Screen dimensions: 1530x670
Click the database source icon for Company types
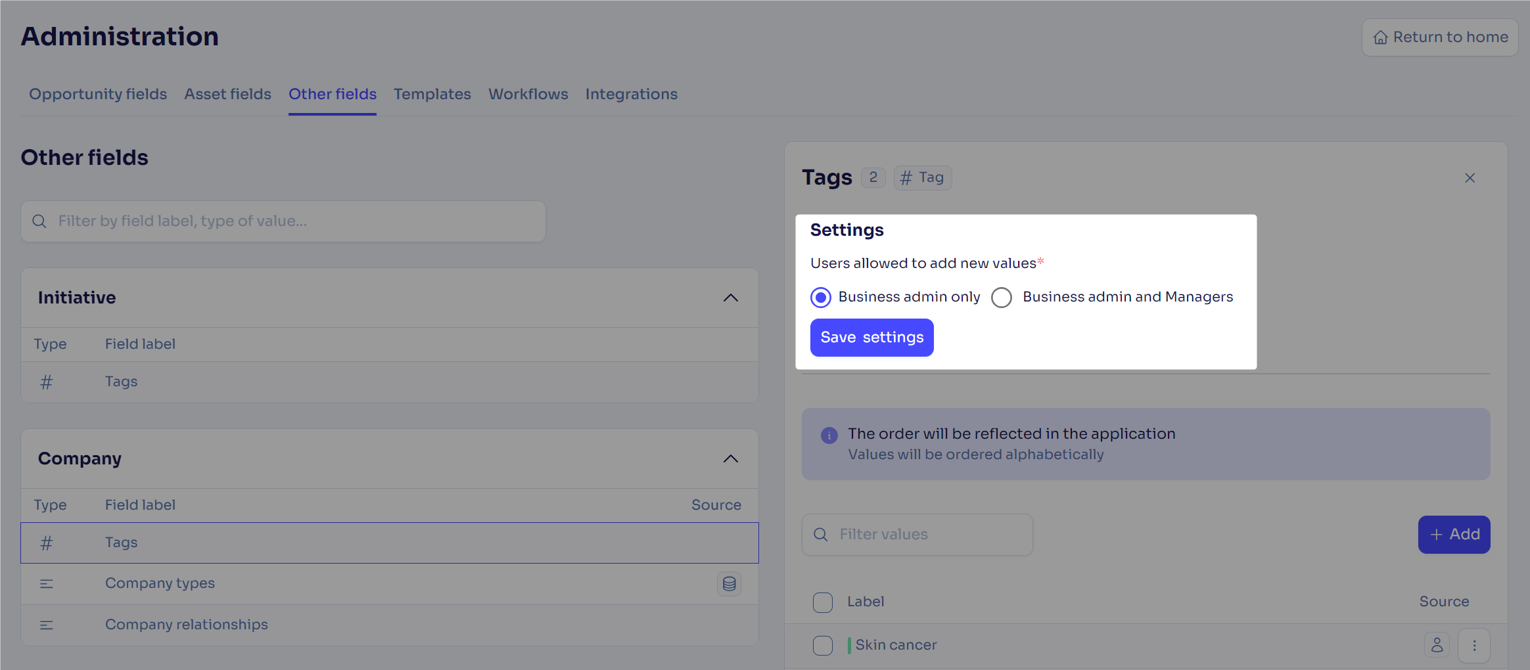coord(729,584)
